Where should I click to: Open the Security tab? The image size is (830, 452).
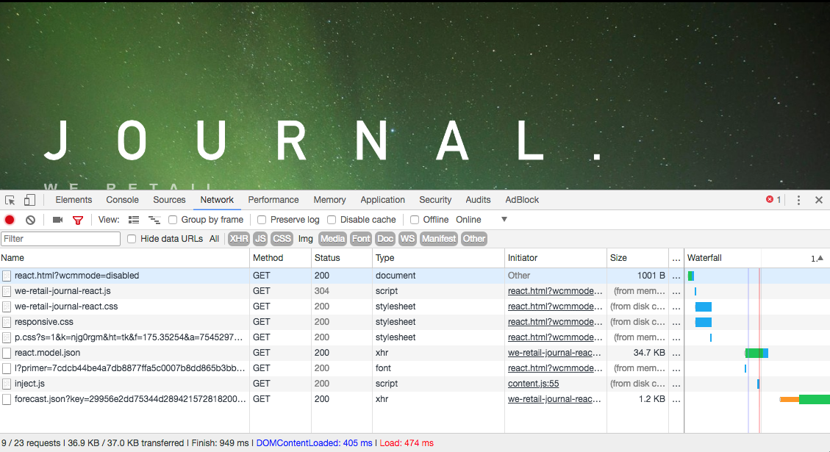click(x=435, y=200)
